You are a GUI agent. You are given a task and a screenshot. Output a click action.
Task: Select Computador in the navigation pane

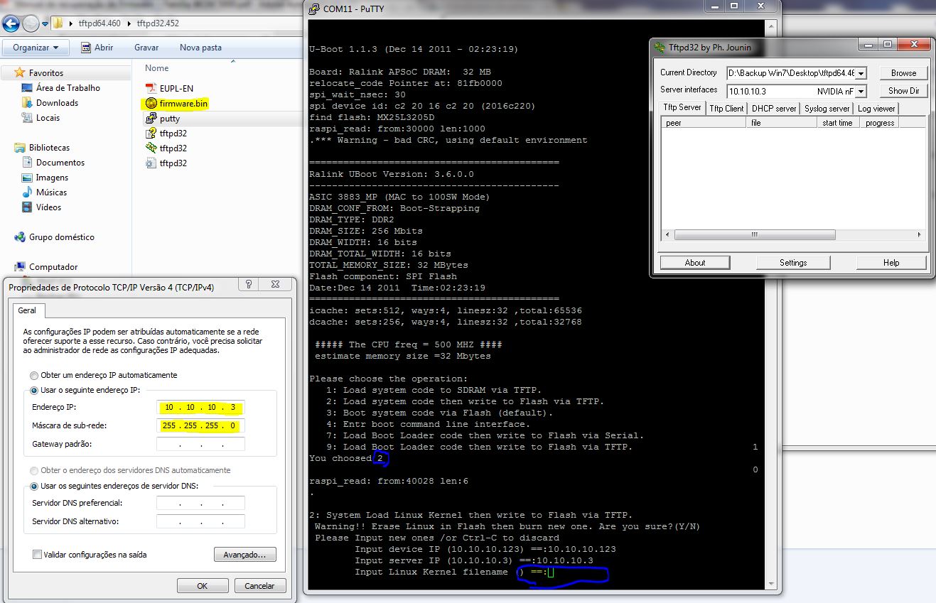[53, 267]
